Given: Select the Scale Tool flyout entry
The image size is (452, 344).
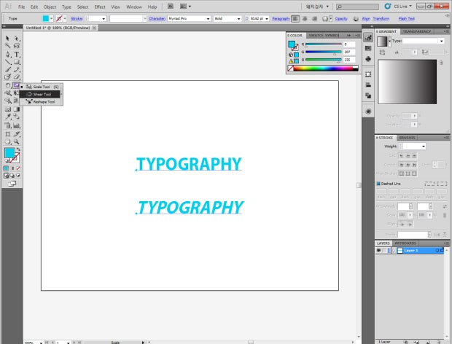Looking at the screenshot, I should click(x=42, y=87).
